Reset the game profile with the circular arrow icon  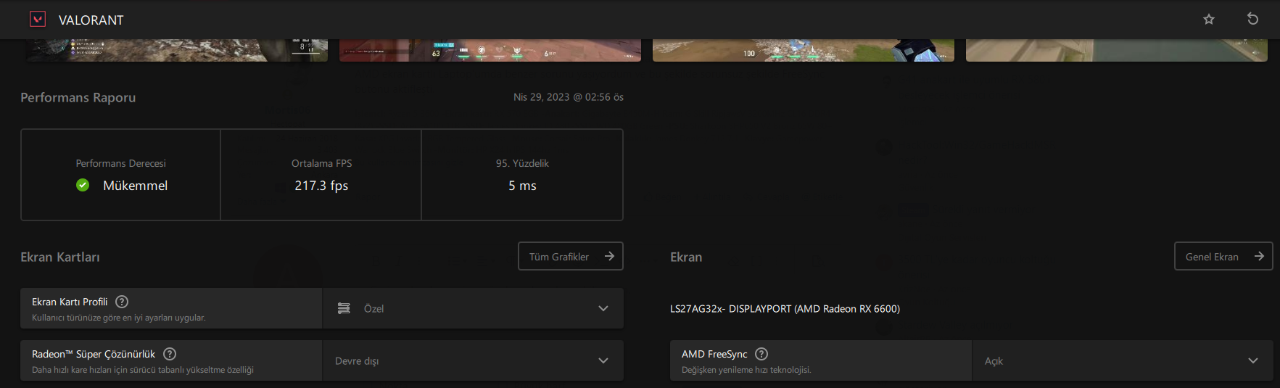click(x=1252, y=19)
